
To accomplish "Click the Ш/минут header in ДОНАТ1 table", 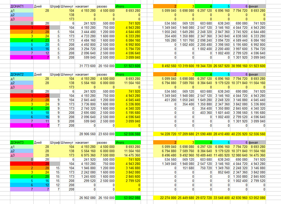I will (67, 6).
